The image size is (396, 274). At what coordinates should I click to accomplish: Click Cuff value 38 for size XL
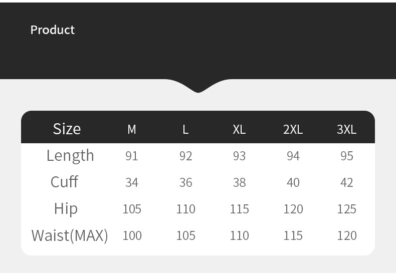tap(239, 183)
